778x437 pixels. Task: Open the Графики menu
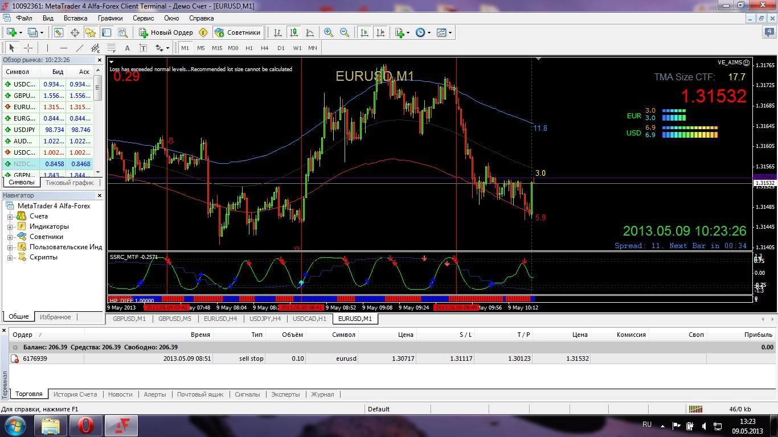pyautogui.click(x=110, y=18)
